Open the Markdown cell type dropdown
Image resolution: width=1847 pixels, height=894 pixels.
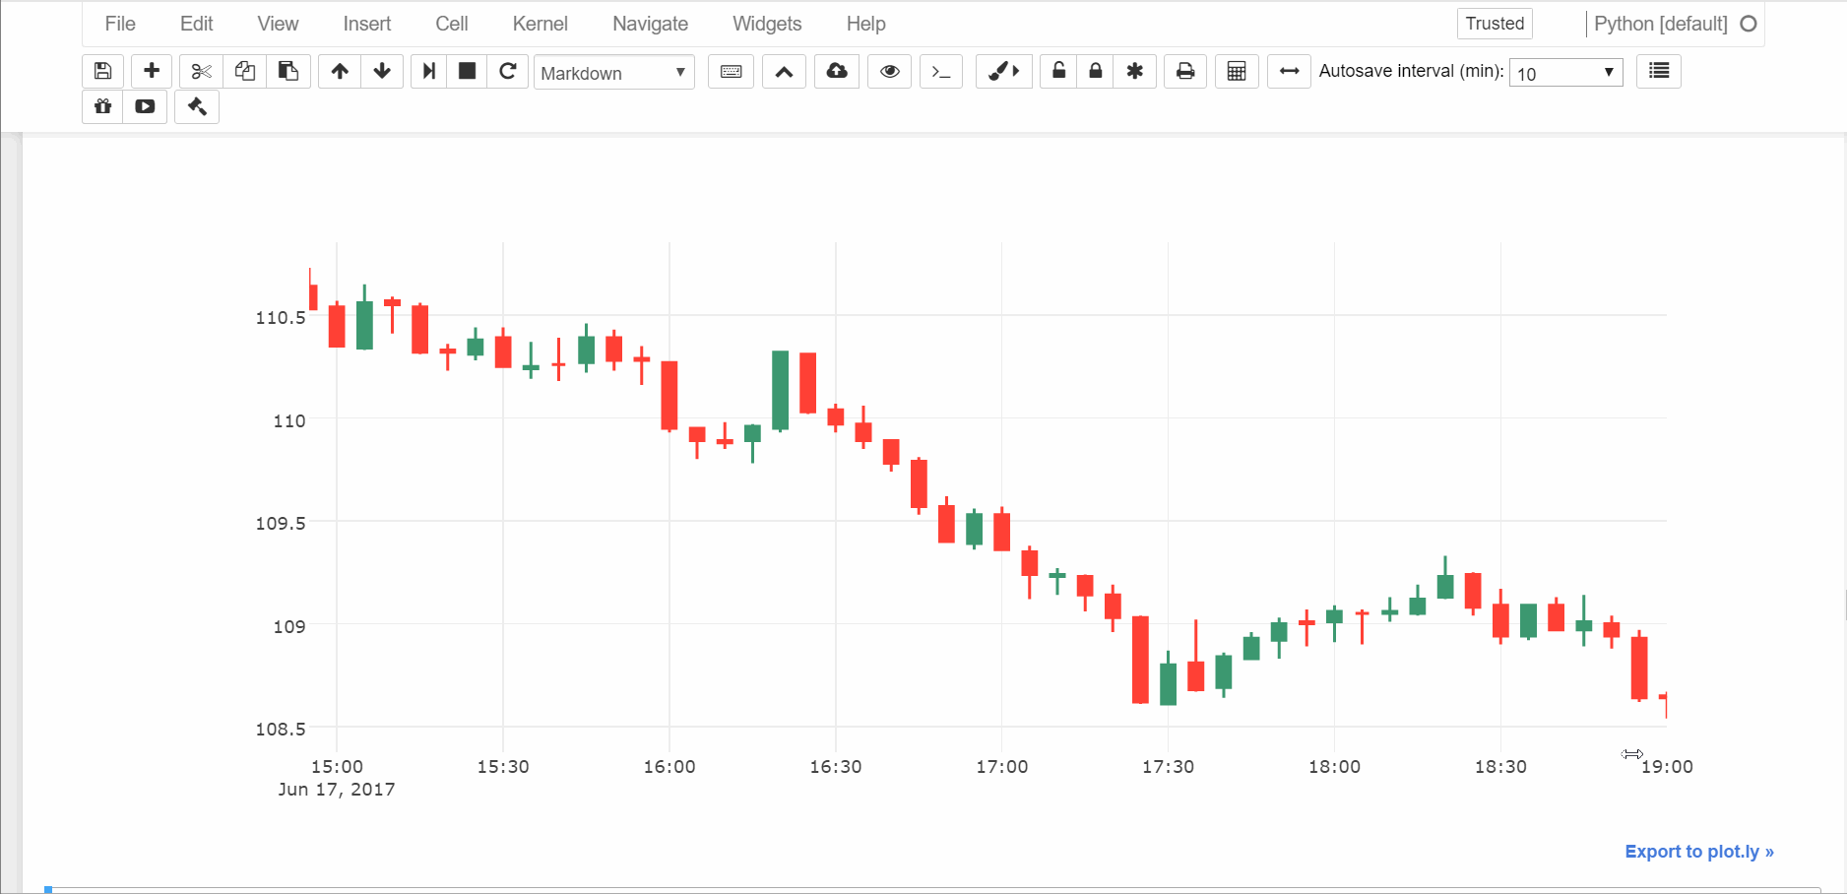(614, 72)
